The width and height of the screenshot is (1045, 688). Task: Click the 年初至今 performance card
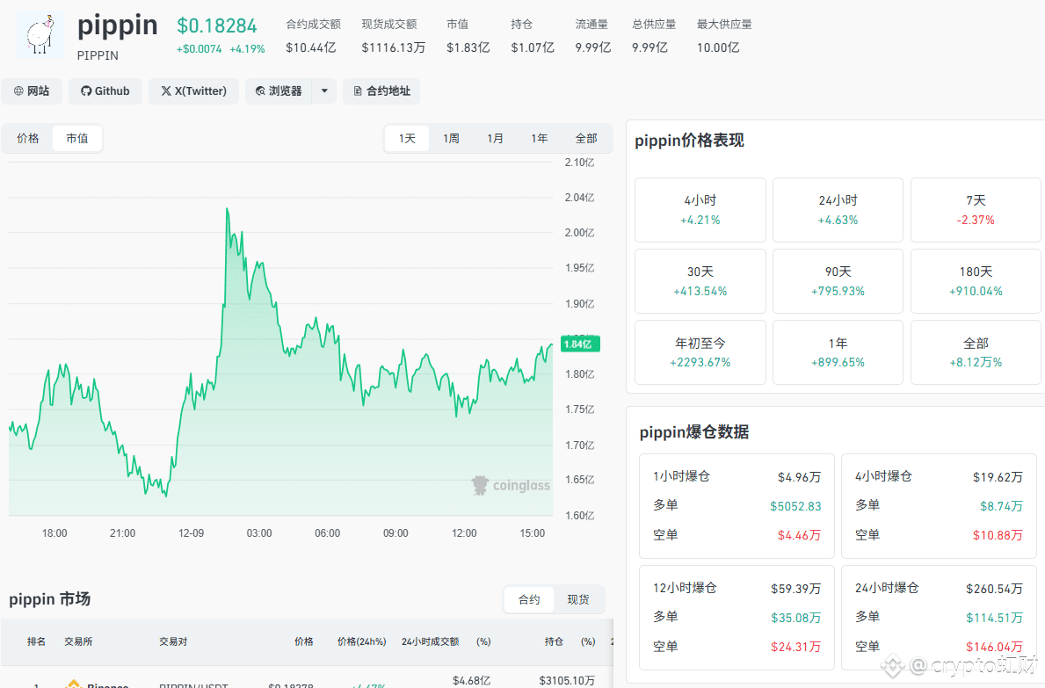click(700, 352)
